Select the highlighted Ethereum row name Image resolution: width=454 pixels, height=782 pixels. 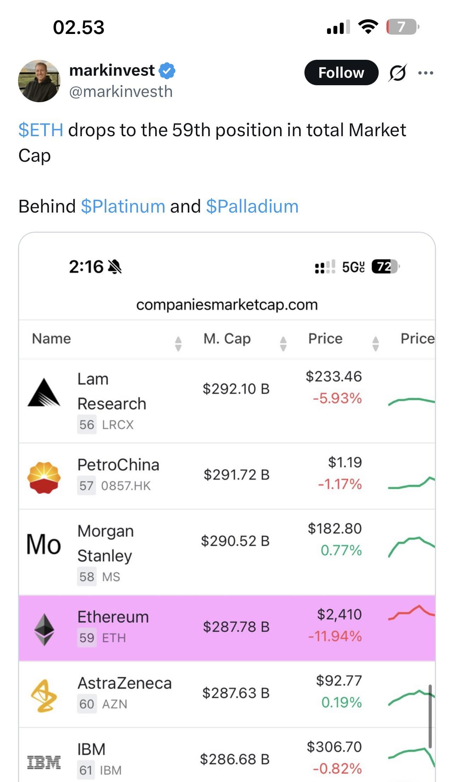(113, 617)
